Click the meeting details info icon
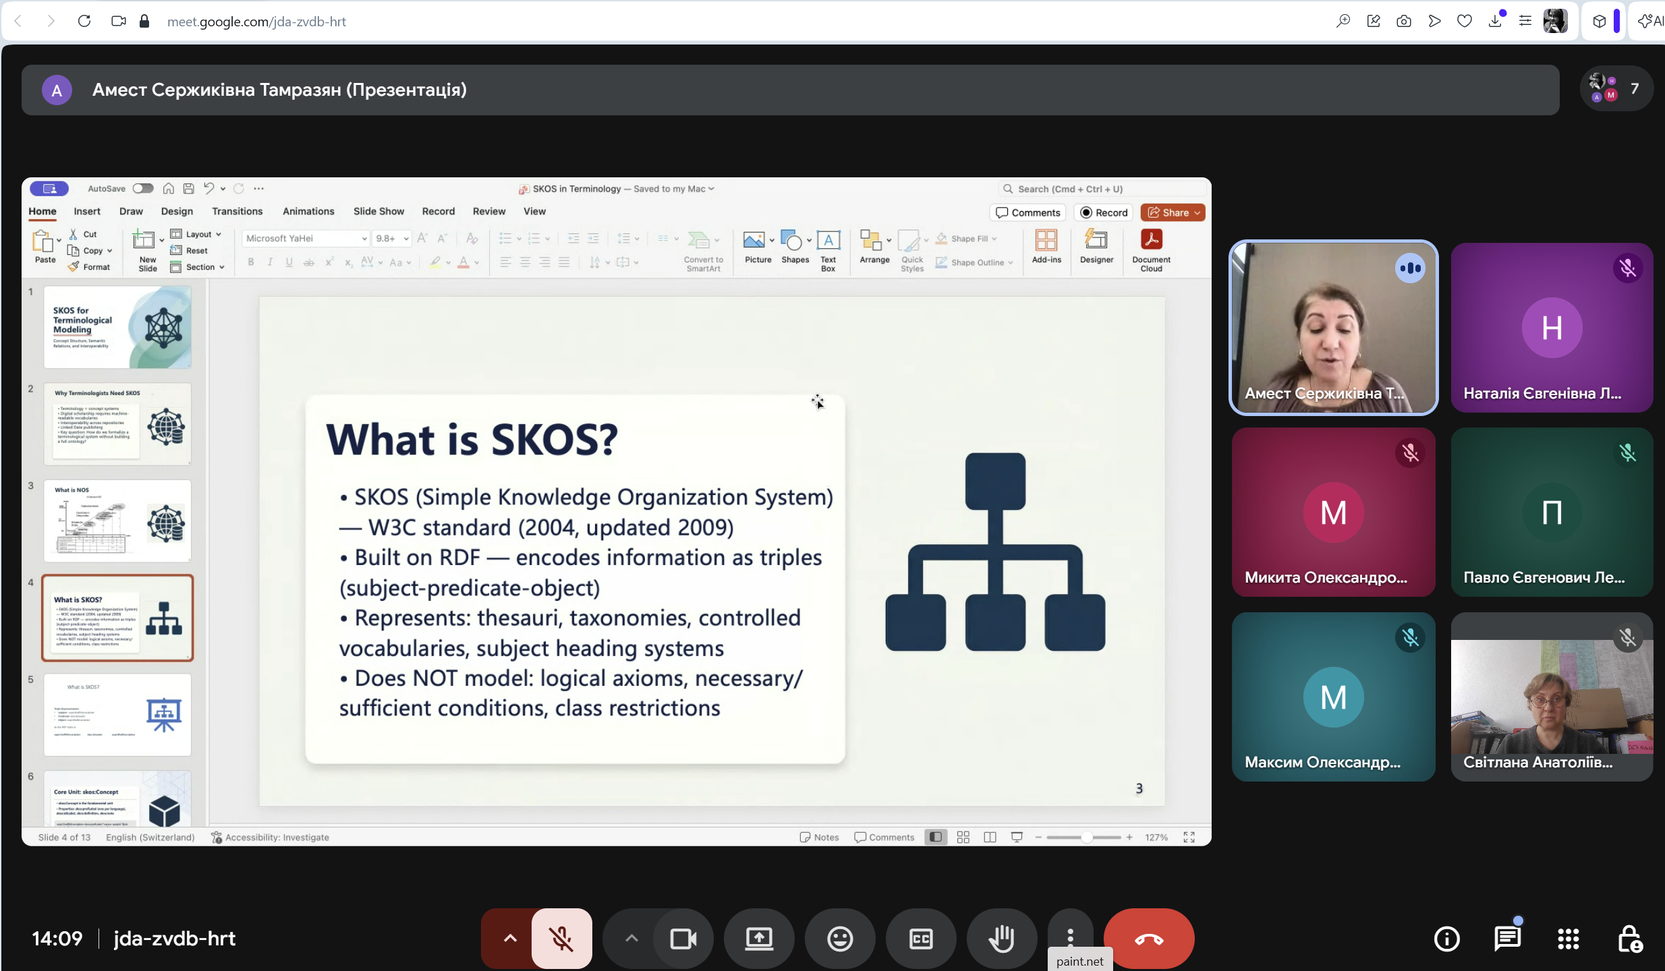Image resolution: width=1665 pixels, height=971 pixels. (1446, 938)
